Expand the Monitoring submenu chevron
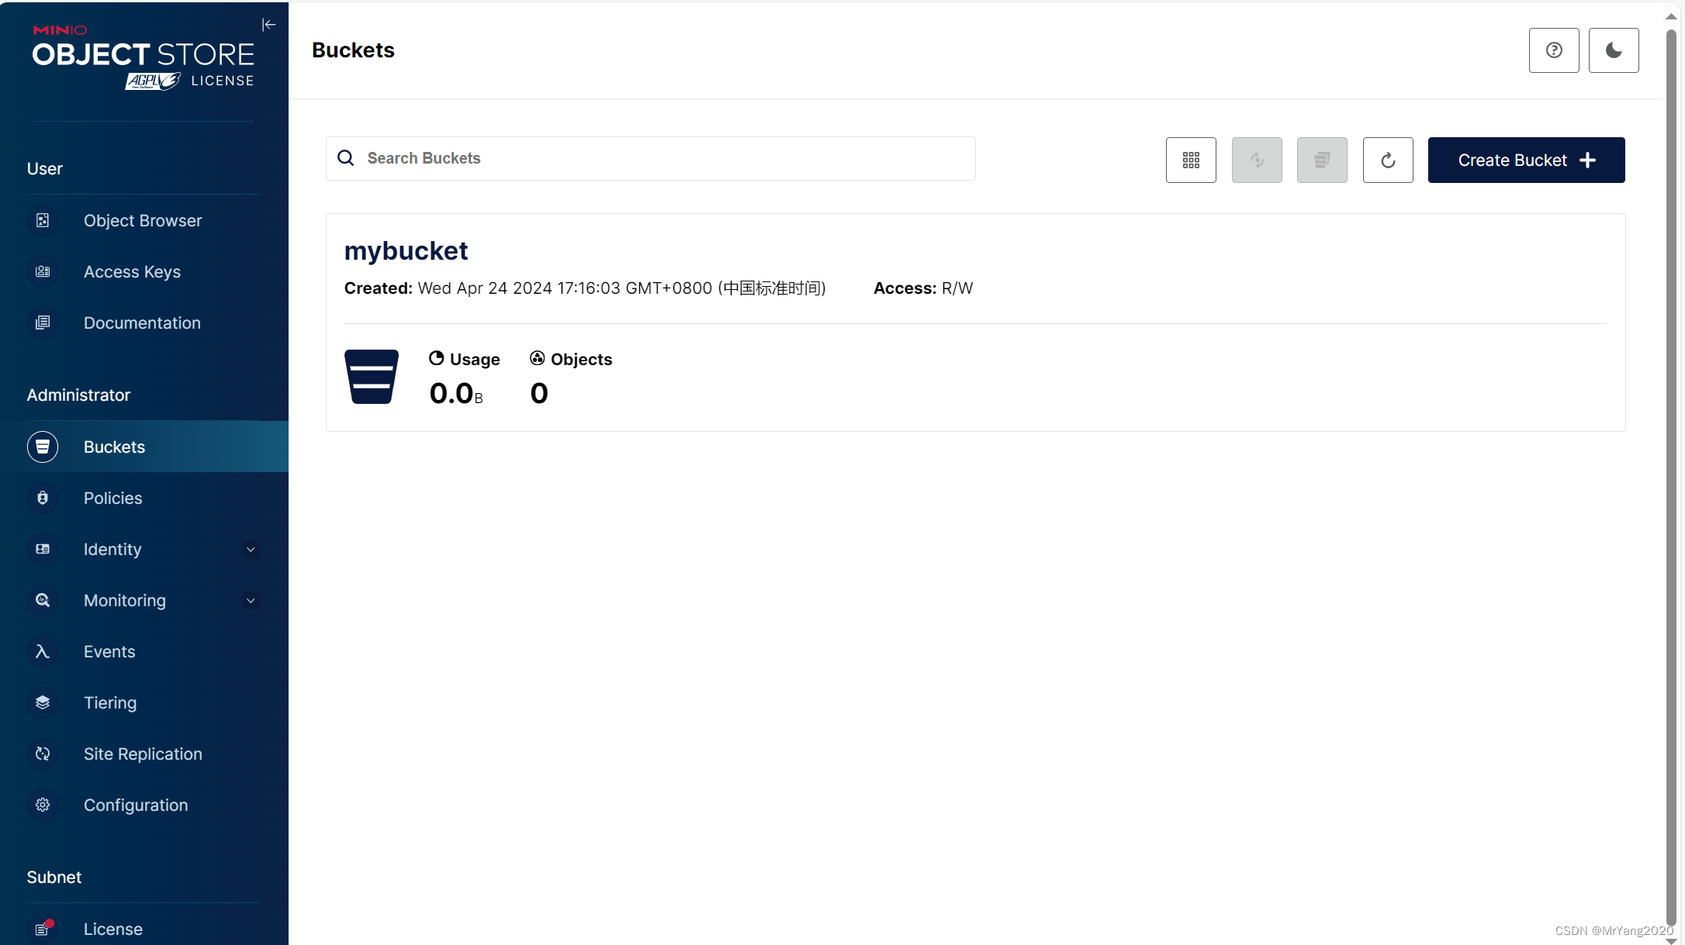 (x=251, y=601)
